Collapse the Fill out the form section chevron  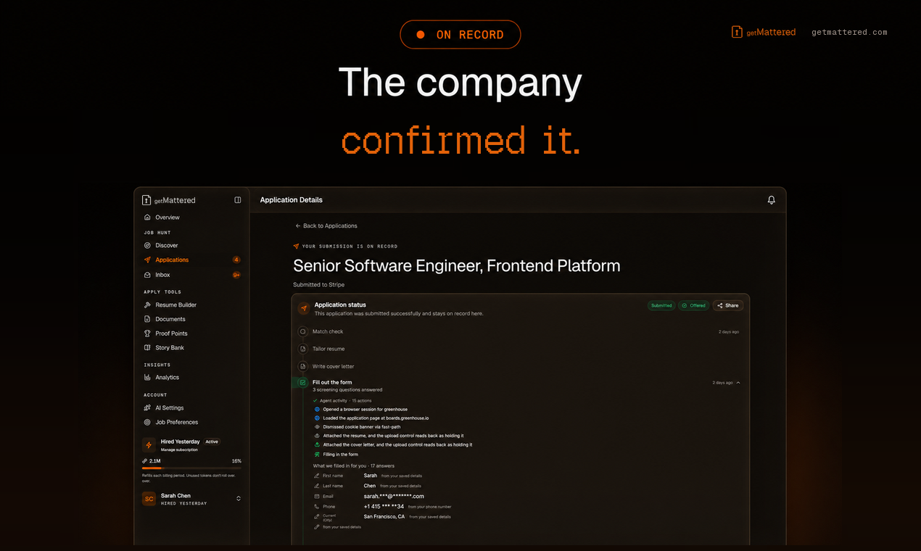[x=738, y=383]
